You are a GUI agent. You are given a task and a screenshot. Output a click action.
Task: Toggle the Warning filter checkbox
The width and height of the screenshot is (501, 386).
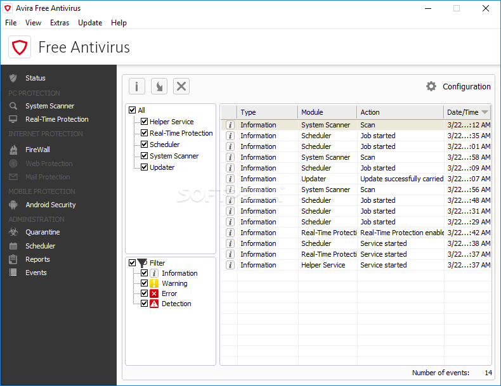coord(145,283)
